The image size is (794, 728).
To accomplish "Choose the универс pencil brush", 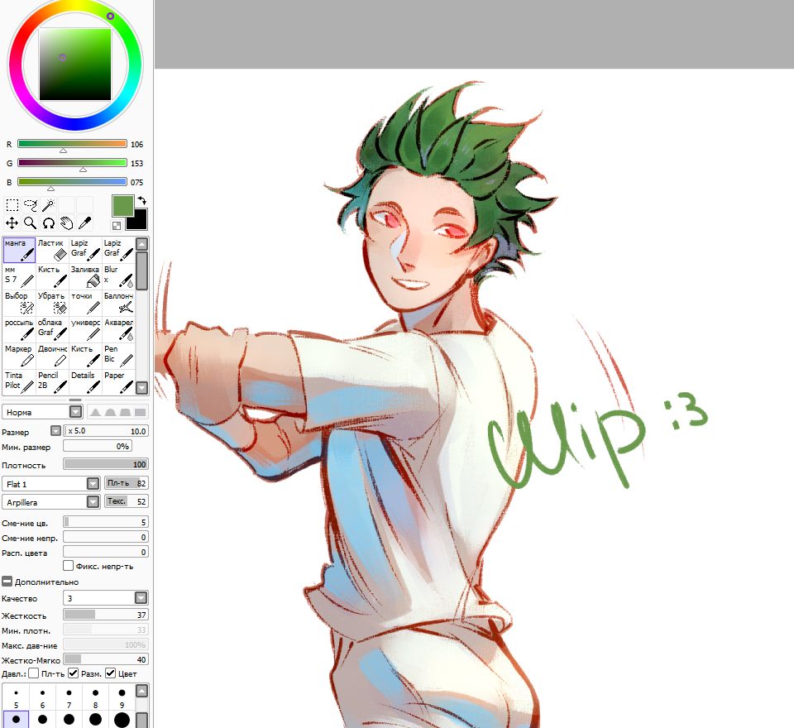I will pyautogui.click(x=85, y=329).
